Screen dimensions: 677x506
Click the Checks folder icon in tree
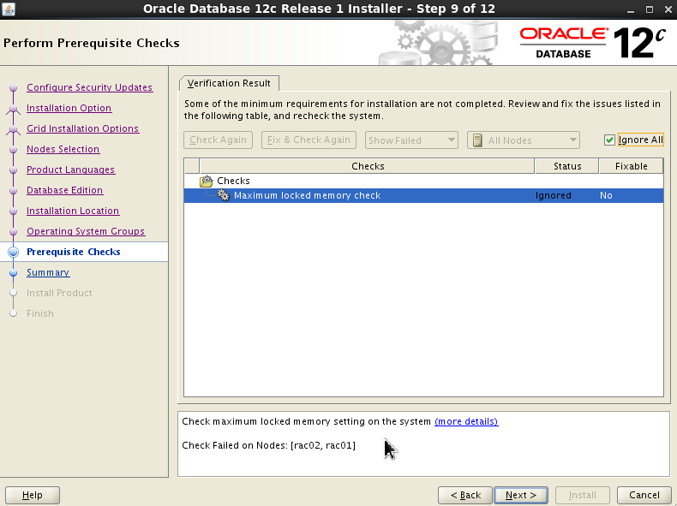[x=206, y=182]
